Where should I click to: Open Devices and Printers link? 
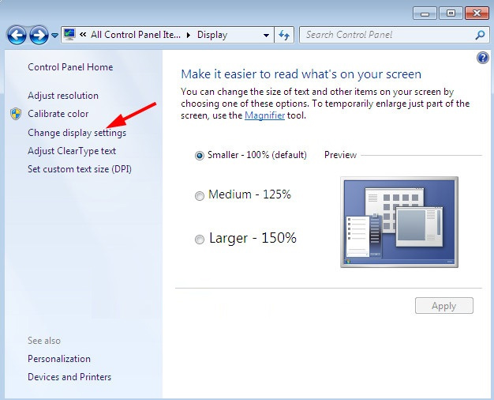(x=69, y=377)
